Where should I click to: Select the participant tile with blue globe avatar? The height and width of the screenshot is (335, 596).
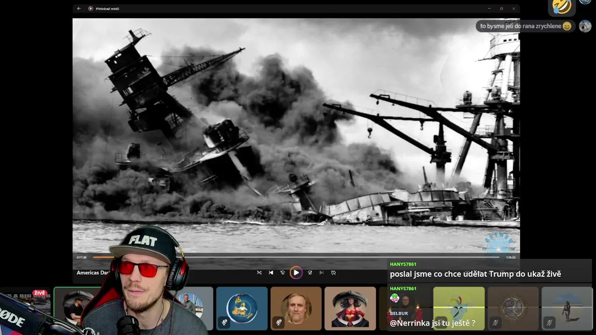[242, 308]
